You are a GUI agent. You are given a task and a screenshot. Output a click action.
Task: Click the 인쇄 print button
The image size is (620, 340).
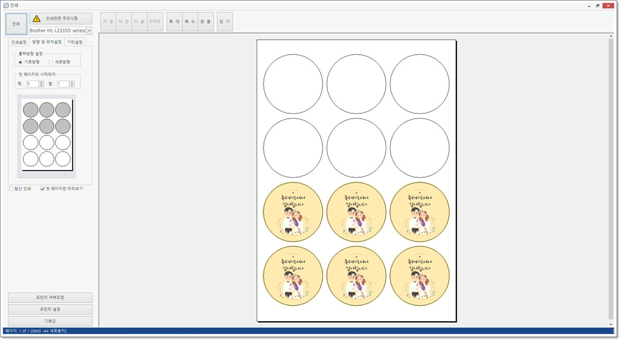pos(16,24)
